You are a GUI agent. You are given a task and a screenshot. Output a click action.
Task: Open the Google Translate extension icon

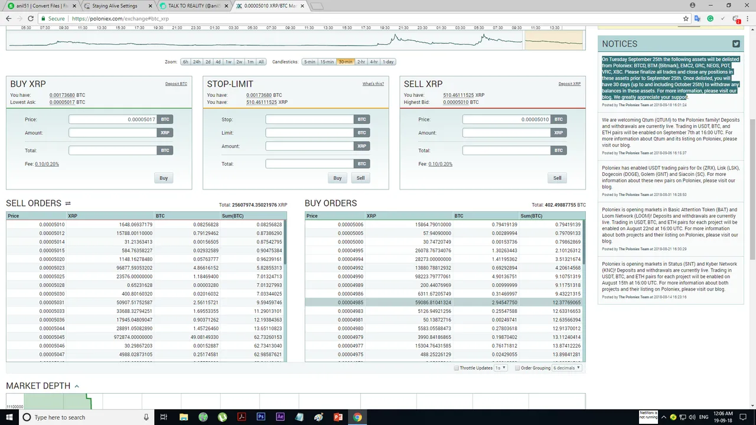(x=698, y=19)
